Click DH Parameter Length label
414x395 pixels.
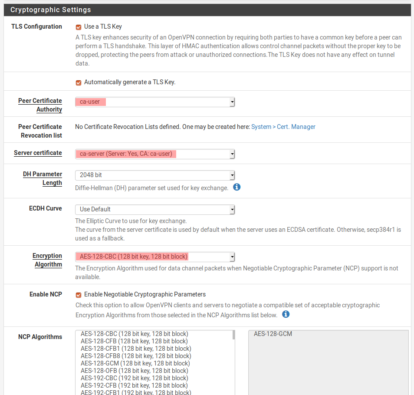43,178
